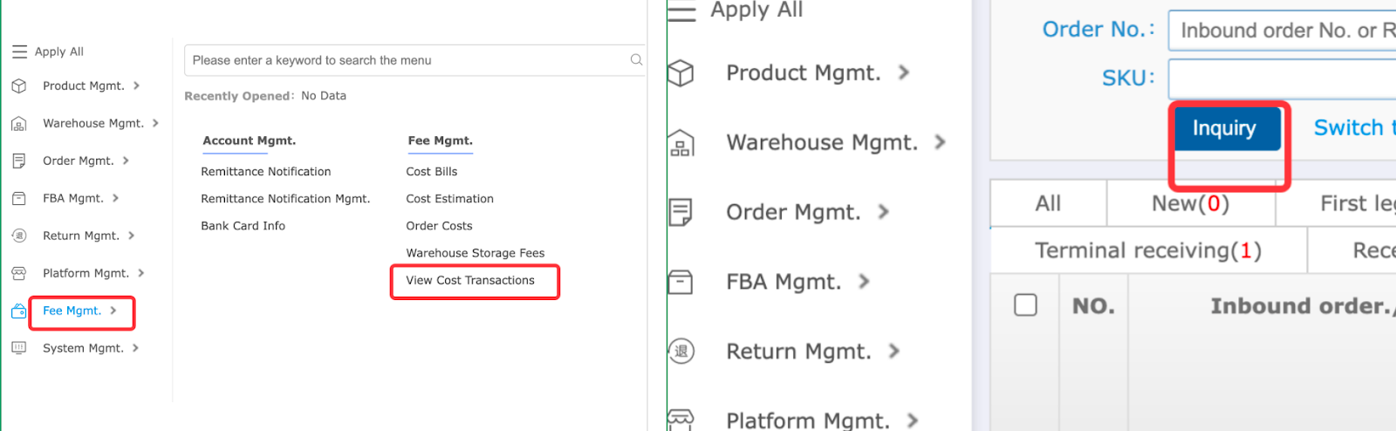1396x431 pixels.
Task: Expand the Warehouse Mgmt. chevron in small menu
Action: point(155,123)
